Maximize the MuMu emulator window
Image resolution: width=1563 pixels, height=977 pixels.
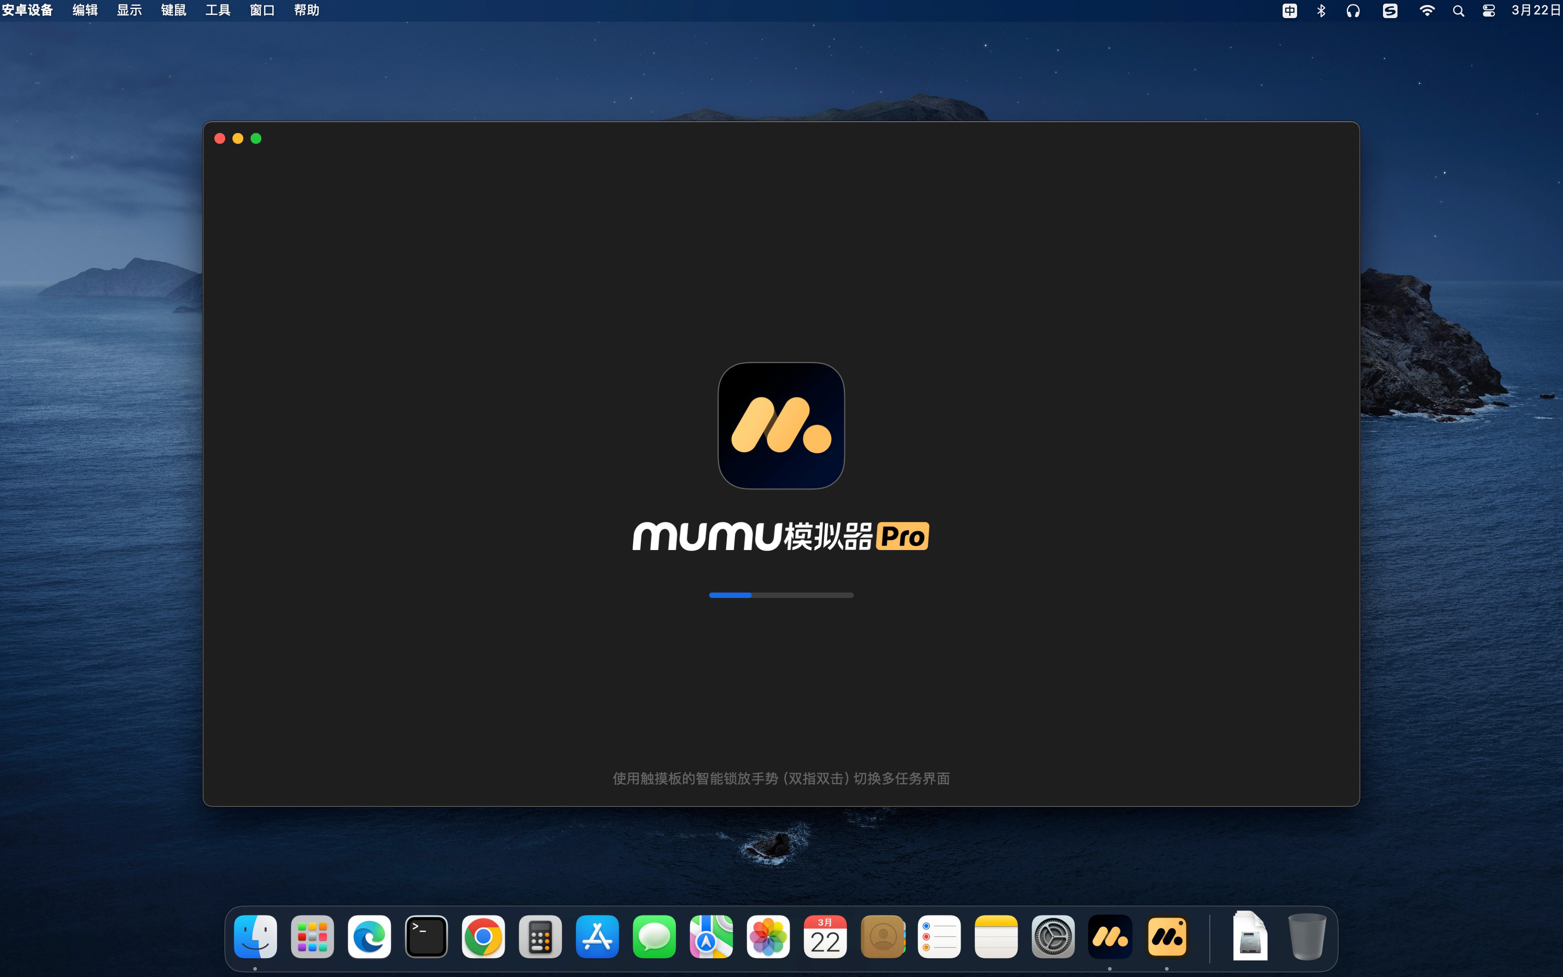256,138
